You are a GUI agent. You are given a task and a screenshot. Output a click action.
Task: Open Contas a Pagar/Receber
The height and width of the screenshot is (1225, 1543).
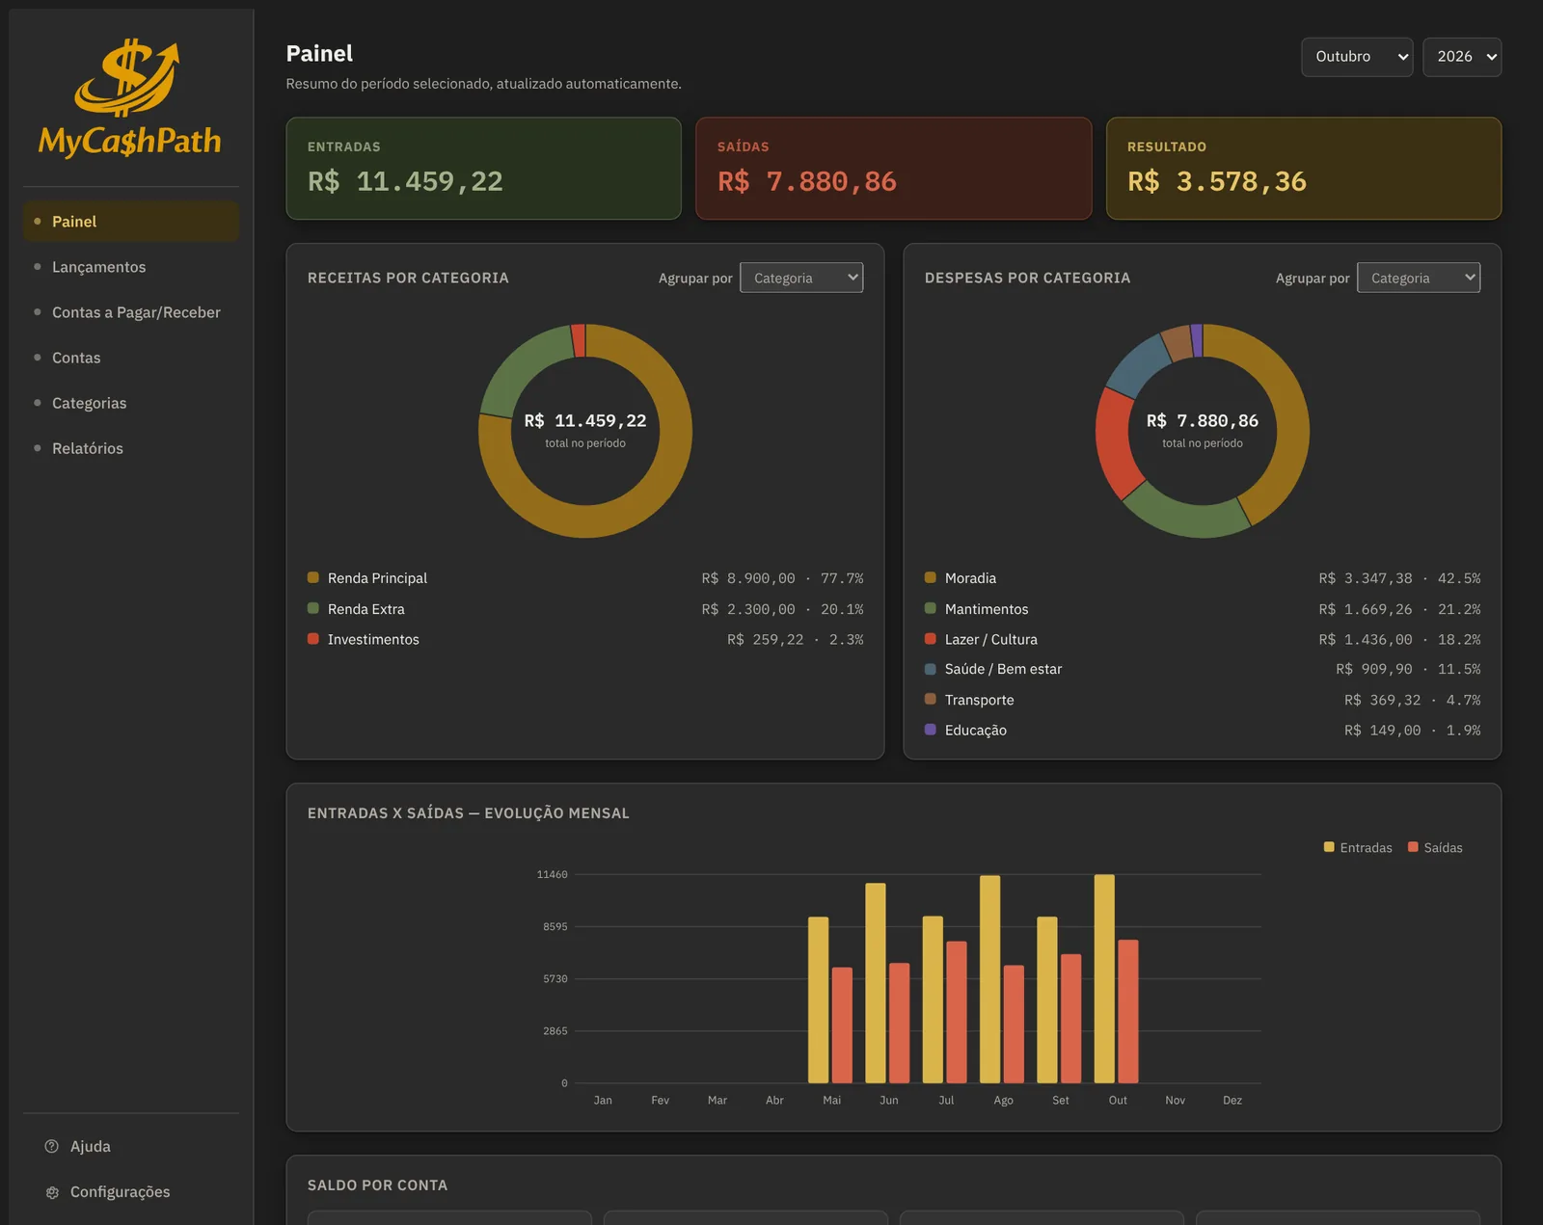tap(131, 312)
